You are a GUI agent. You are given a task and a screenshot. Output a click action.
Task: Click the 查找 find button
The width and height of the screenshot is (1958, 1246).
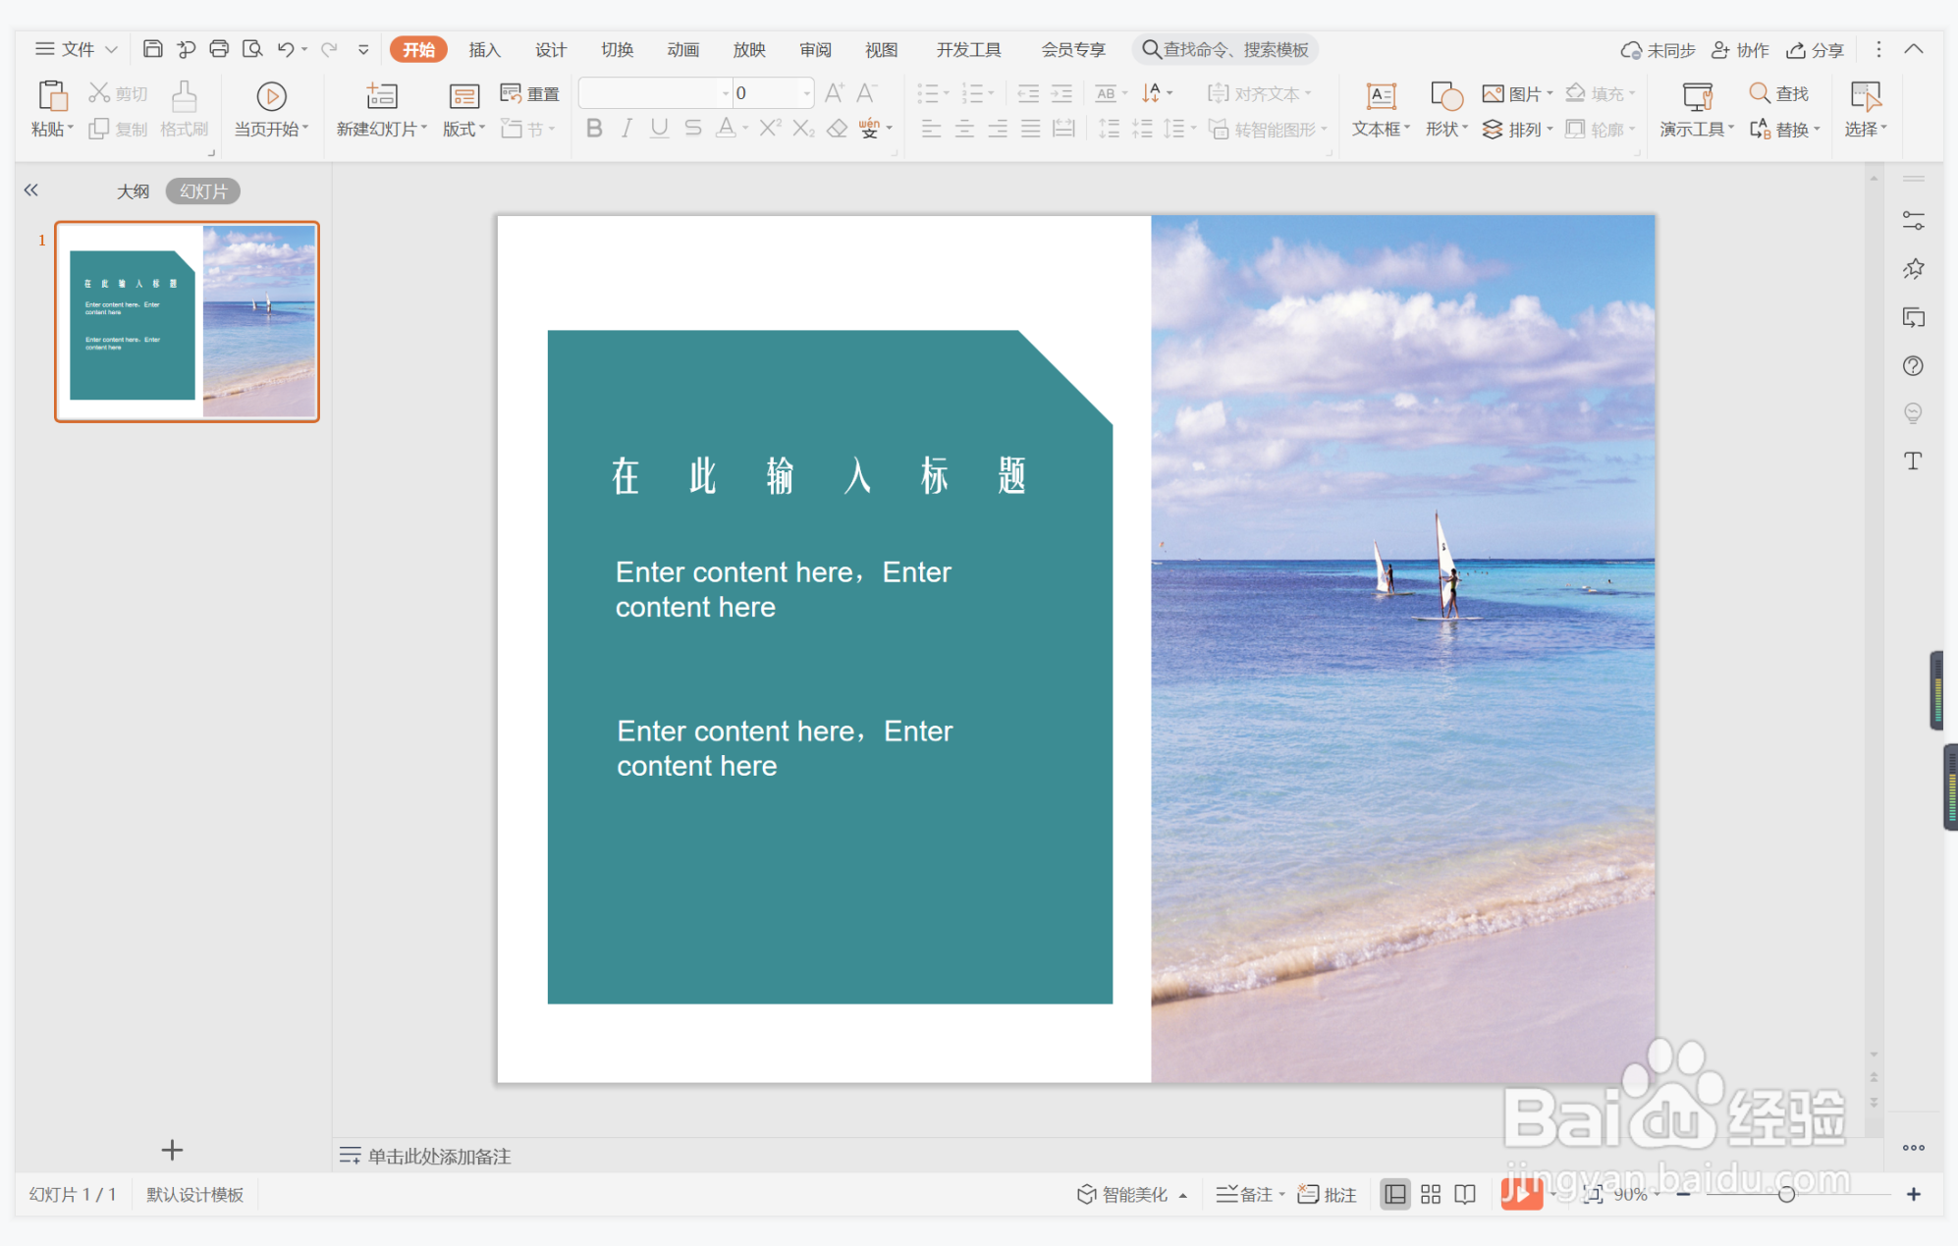[x=1779, y=93]
